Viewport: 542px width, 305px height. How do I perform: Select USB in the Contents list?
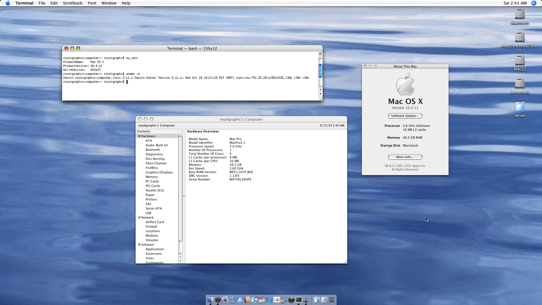point(148,213)
